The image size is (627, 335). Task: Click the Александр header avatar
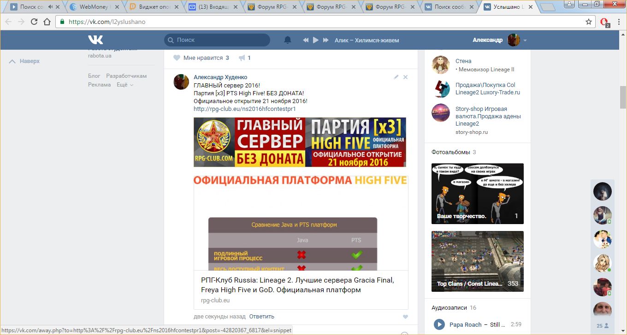pos(514,40)
